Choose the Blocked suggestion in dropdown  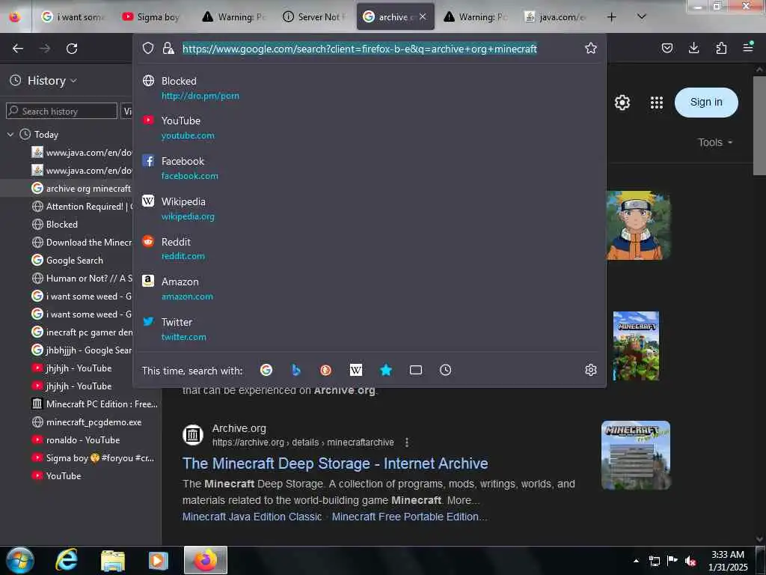click(x=370, y=88)
